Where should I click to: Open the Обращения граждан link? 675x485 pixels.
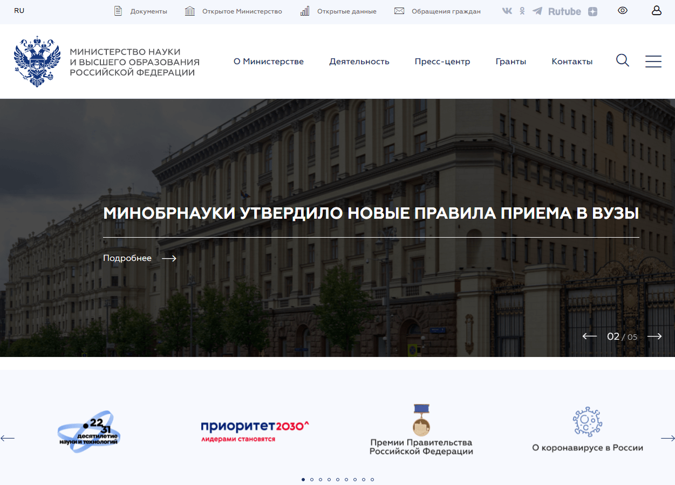[446, 11]
